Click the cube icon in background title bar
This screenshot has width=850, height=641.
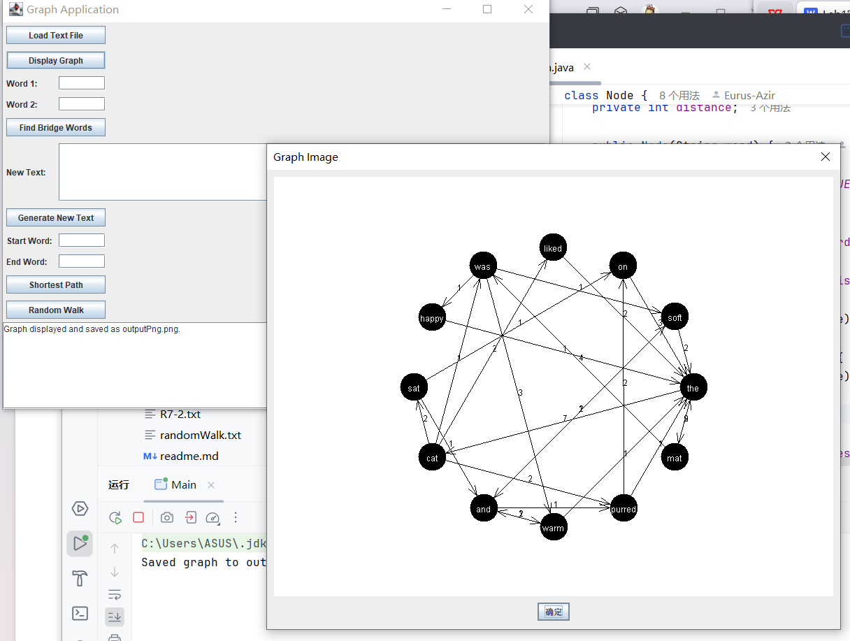(x=621, y=10)
